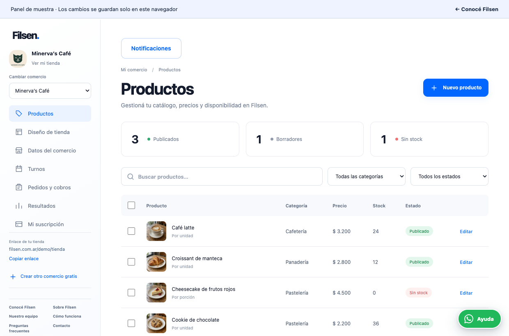Click the Publicado badge on Café latte row
This screenshot has height=336, width=509.
[419, 231]
